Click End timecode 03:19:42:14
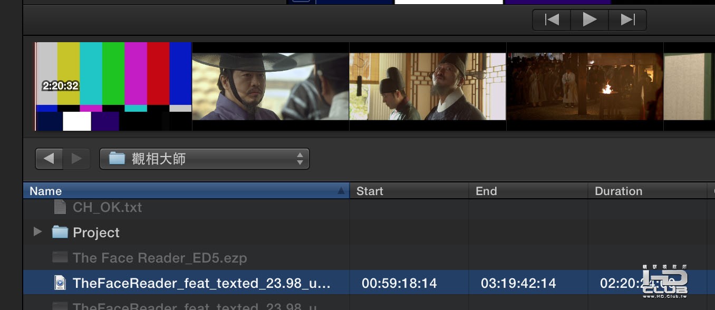The height and width of the screenshot is (310, 715). 518,283
